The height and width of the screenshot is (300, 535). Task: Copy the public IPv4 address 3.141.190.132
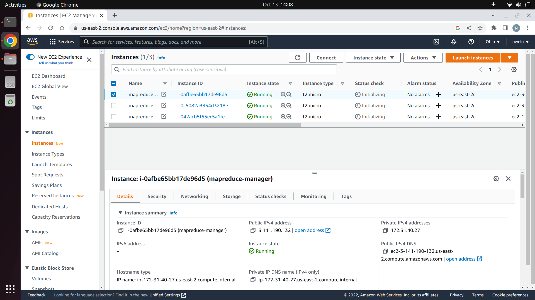click(x=253, y=230)
